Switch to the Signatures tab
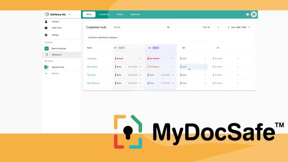Screen dimensions: 288x162 (135, 14)
